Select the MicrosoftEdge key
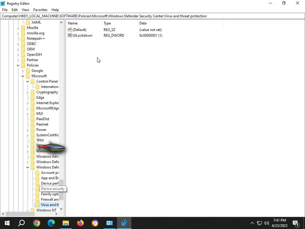Image resolution: width=305 pixels, height=229 pixels. click(47, 108)
